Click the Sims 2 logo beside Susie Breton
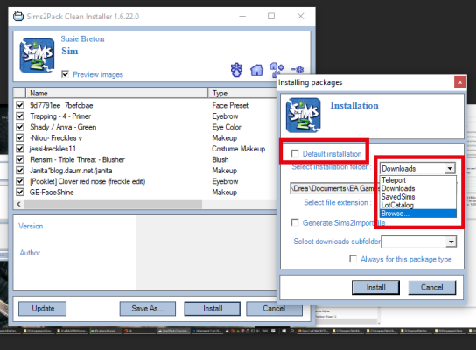 click(37, 56)
